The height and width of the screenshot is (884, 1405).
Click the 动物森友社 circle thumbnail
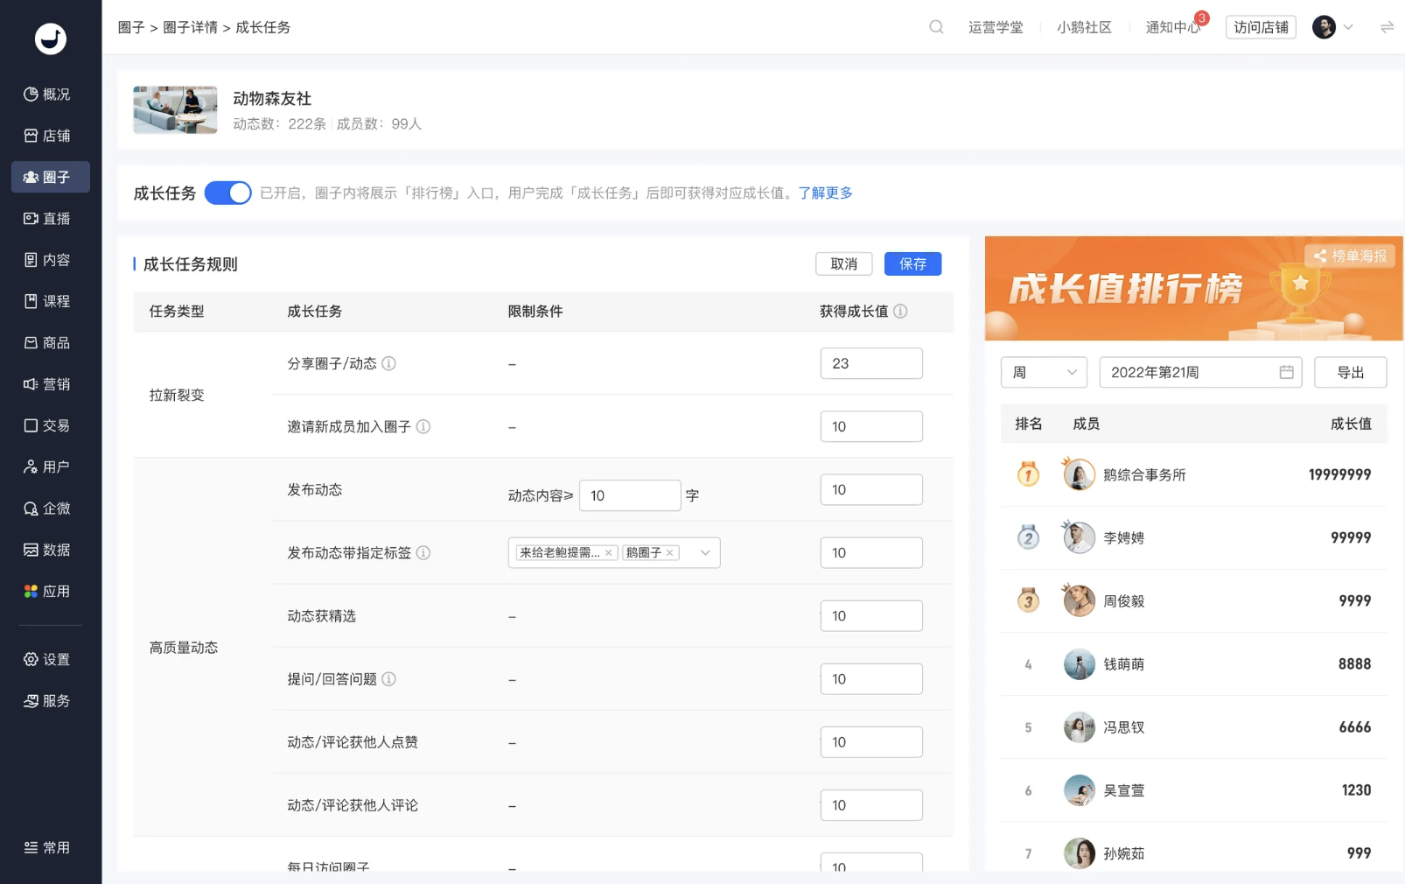pyautogui.click(x=175, y=110)
